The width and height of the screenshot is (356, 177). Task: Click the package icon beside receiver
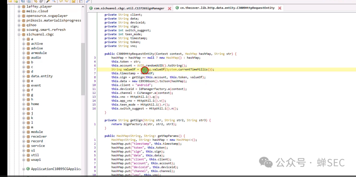[28, 137]
